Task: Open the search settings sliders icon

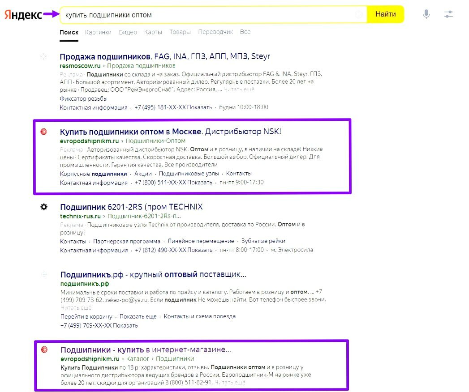Action: coord(448,14)
